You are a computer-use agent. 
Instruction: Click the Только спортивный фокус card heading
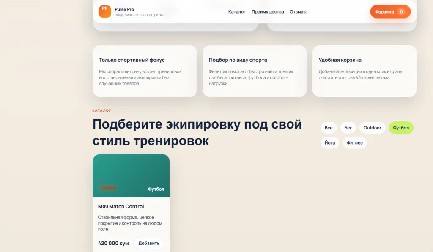(132, 60)
